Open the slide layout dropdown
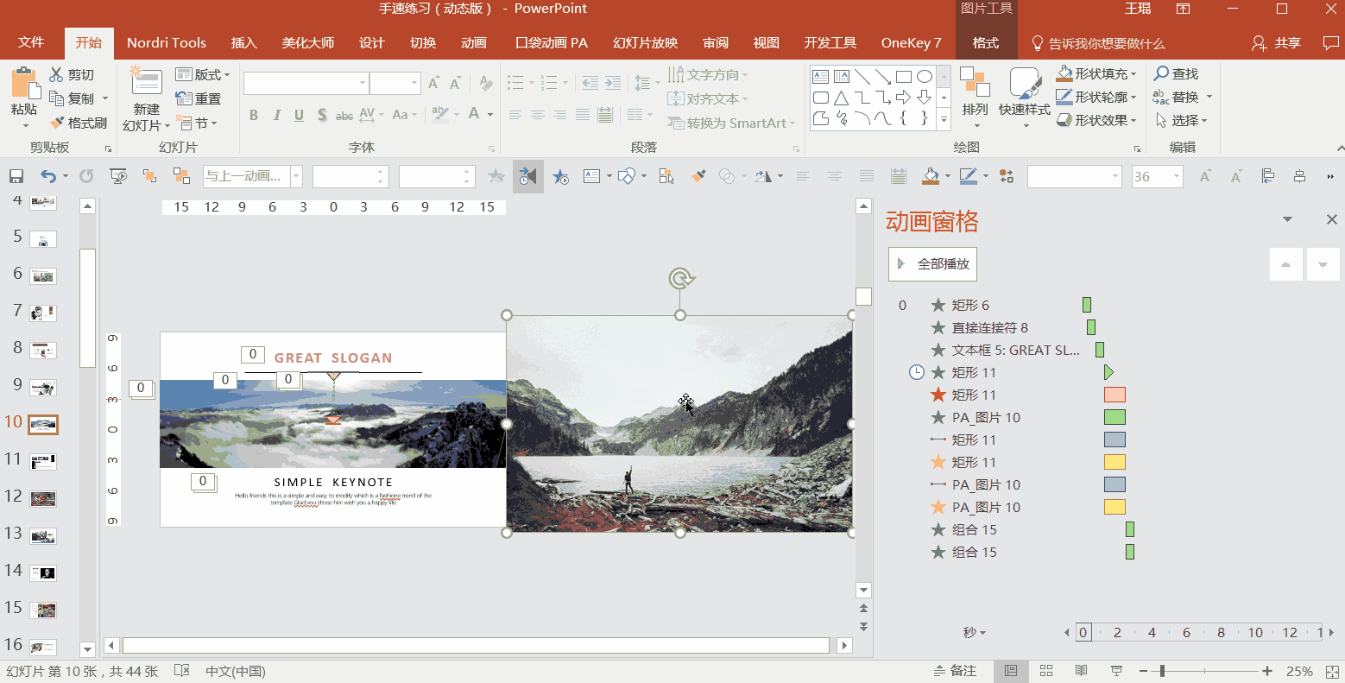 [x=203, y=75]
